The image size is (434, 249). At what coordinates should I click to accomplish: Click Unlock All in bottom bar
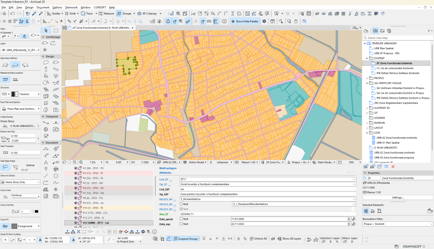(258, 239)
